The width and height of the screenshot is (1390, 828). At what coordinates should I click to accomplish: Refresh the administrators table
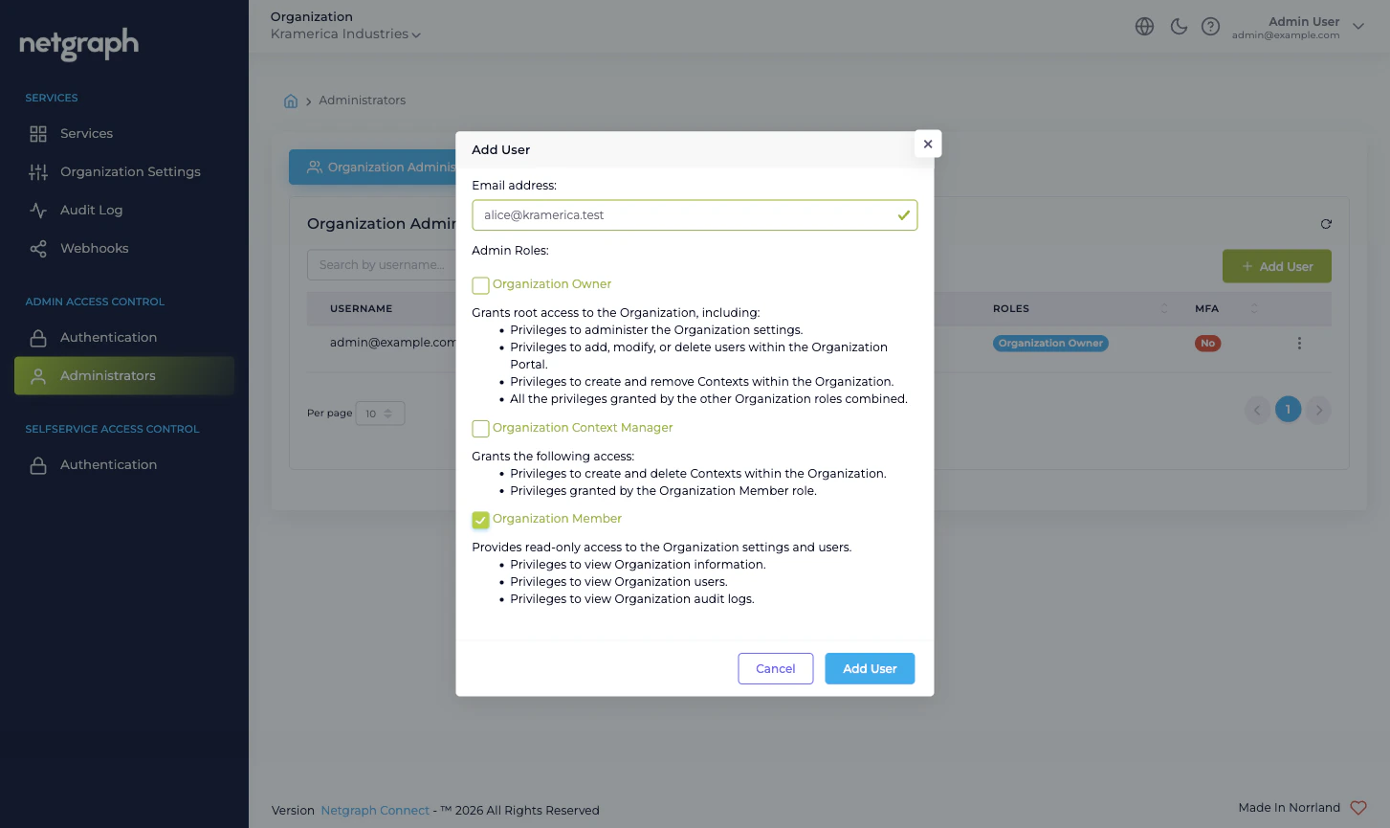coord(1326,223)
